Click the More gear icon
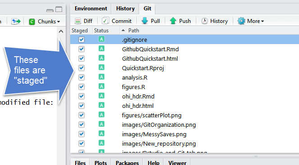The image size is (299, 165). point(241,21)
